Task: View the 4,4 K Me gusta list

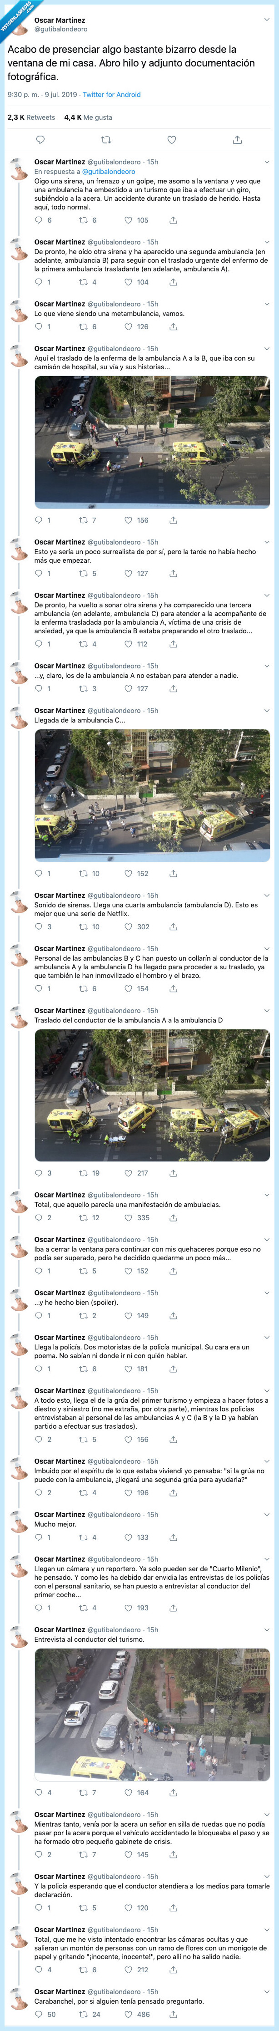Action: tap(88, 117)
